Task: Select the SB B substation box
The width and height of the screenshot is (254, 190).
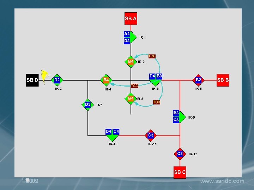Action: click(x=223, y=80)
